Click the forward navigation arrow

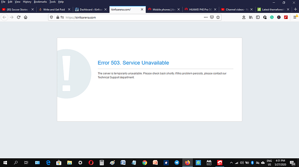[x=11, y=17]
